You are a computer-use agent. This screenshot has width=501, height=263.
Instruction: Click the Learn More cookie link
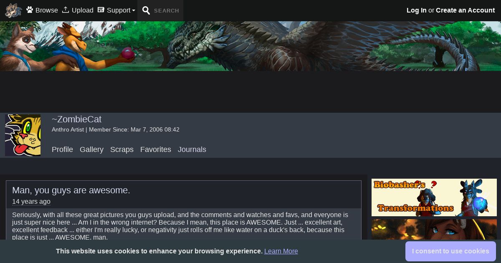point(281,251)
